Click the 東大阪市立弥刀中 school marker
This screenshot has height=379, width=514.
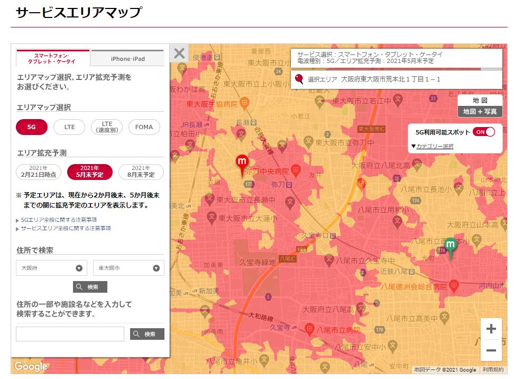tap(308, 142)
